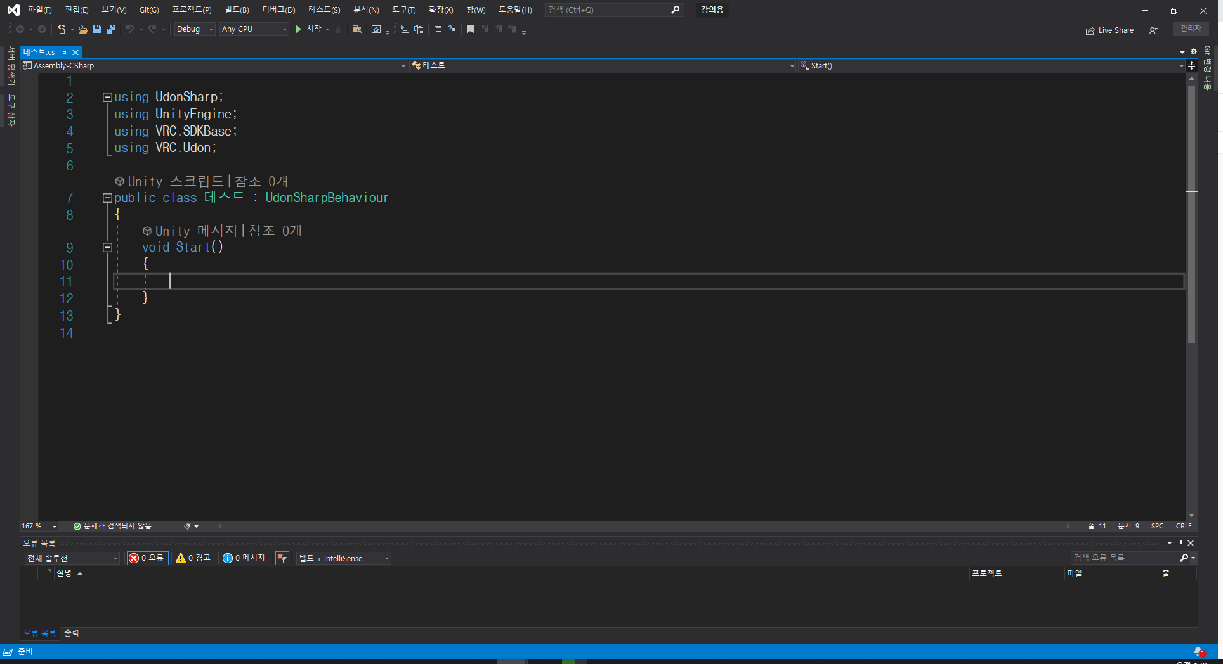Go to the previous bookmark icon

485,29
